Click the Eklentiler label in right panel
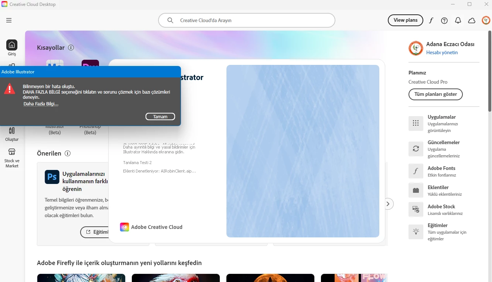 click(438, 187)
